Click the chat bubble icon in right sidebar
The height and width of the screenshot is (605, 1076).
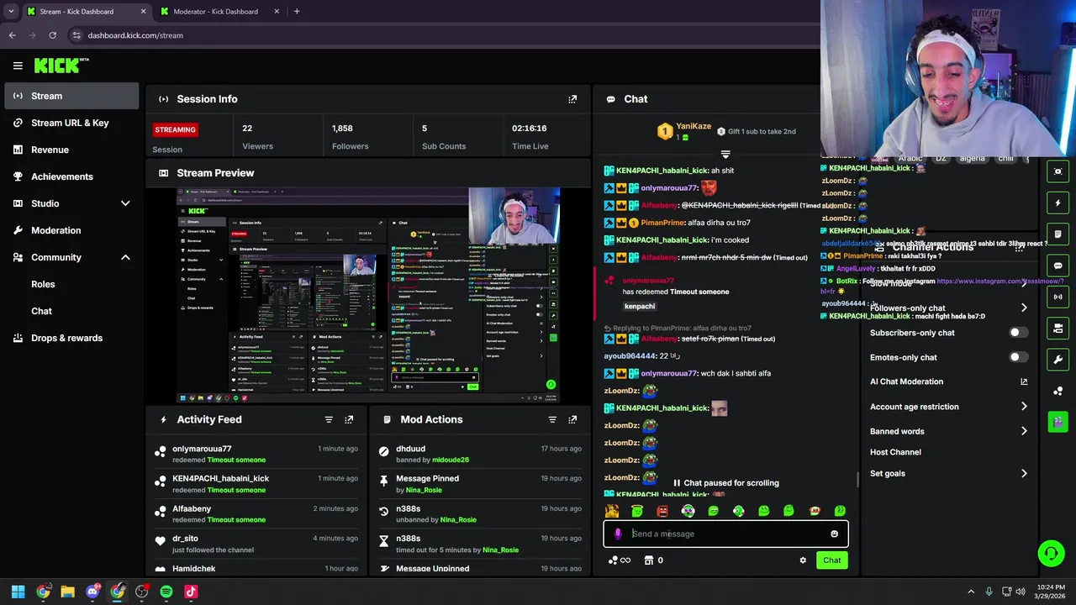pyautogui.click(x=1058, y=266)
